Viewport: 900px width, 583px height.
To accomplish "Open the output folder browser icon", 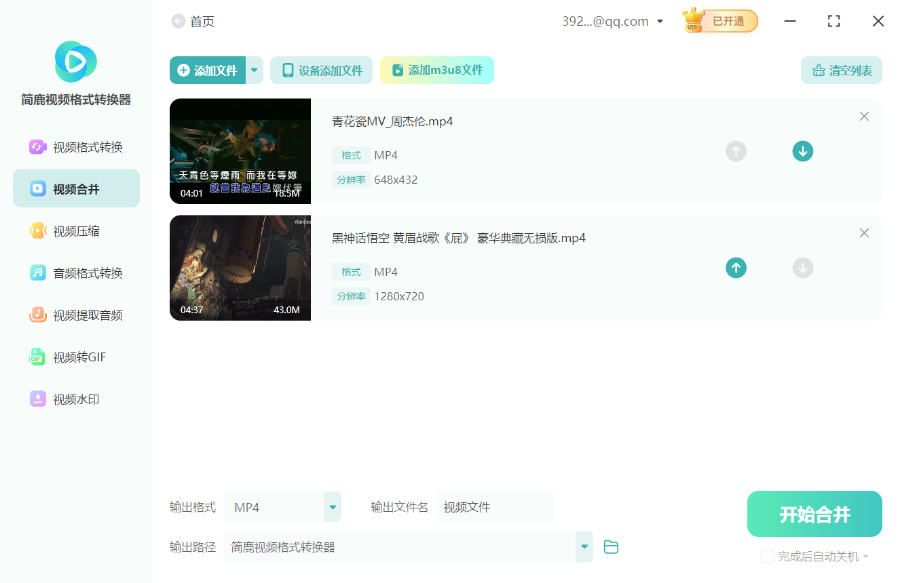I will click(610, 547).
